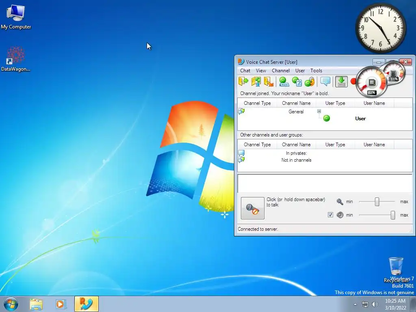Image resolution: width=416 pixels, height=312 pixels.
Task: Click the volume speaker tray icon
Action: click(375, 304)
